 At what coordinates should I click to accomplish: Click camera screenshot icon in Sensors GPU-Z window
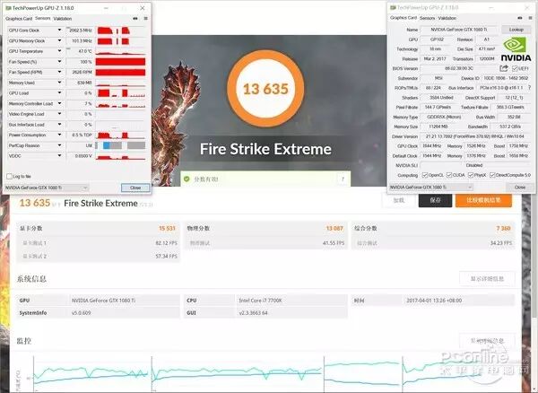tap(135, 19)
